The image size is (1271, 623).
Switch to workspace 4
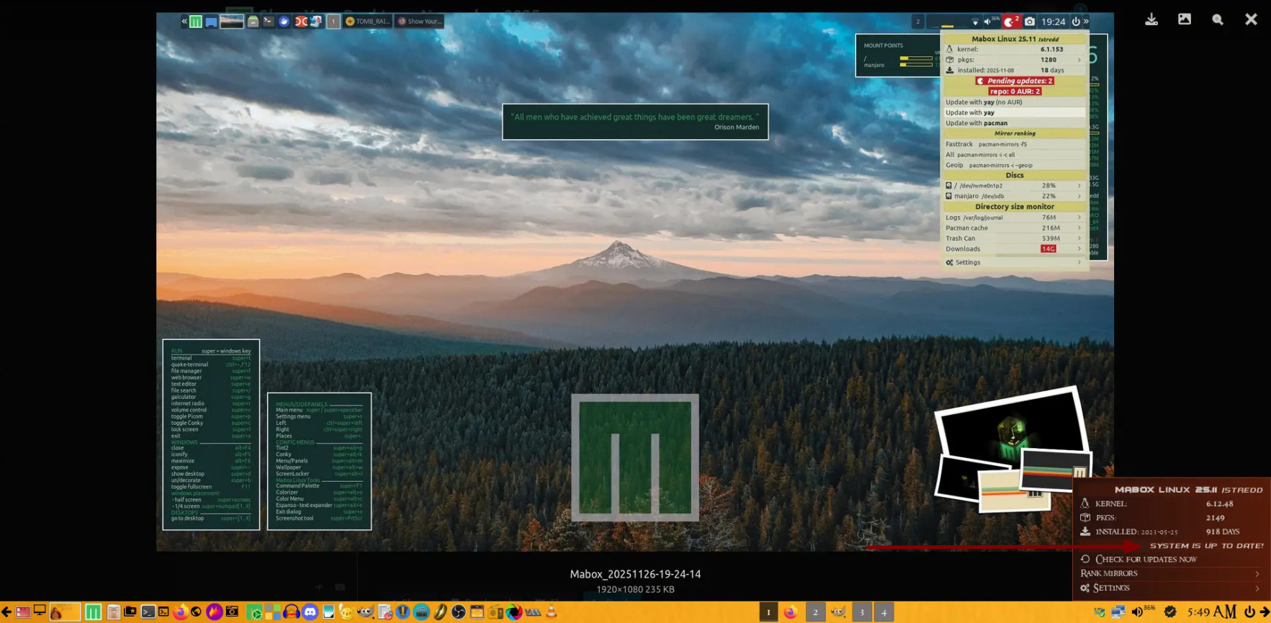click(884, 612)
